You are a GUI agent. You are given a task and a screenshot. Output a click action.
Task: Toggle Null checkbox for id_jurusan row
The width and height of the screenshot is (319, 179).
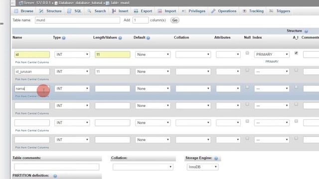pos(247,70)
